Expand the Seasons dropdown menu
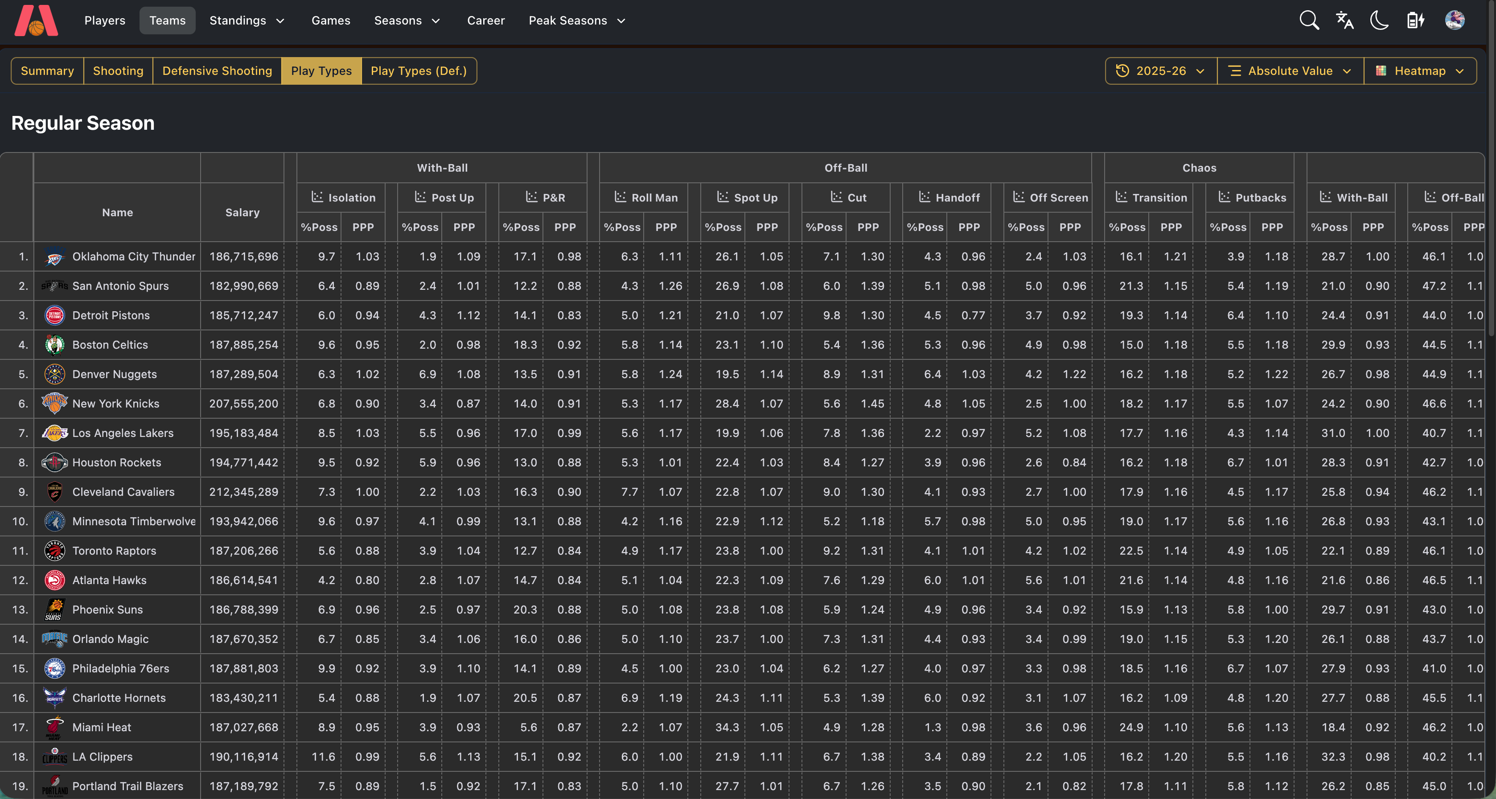 [x=407, y=21]
